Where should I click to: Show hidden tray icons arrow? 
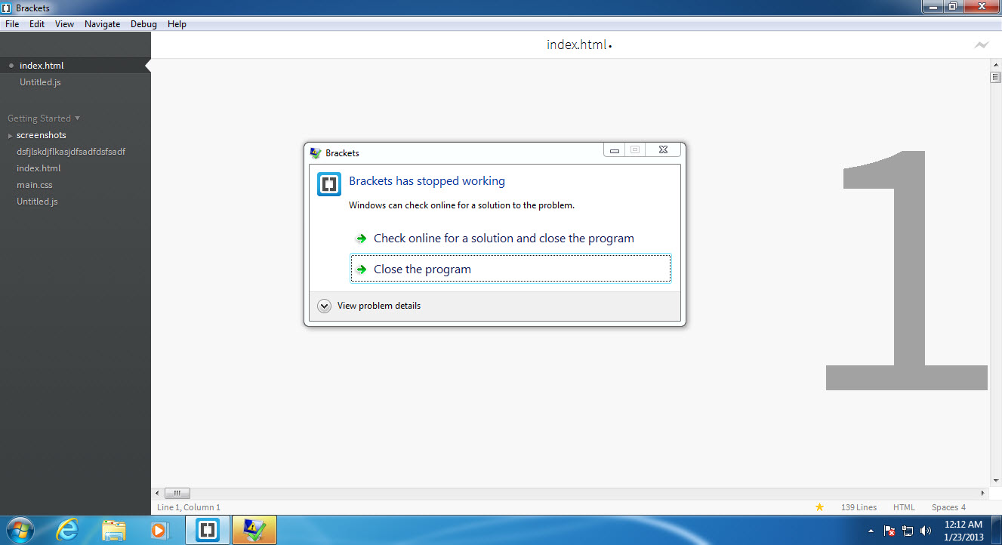tap(871, 531)
